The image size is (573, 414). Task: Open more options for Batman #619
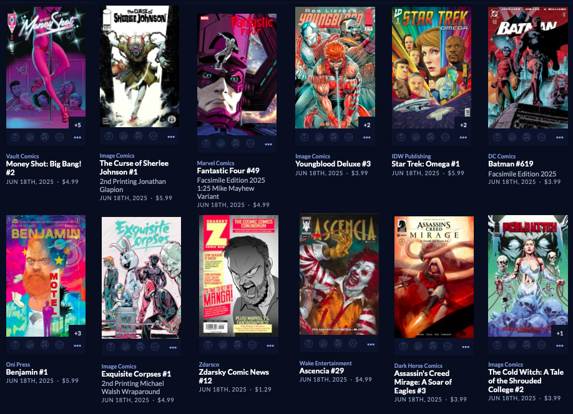tap(559, 138)
